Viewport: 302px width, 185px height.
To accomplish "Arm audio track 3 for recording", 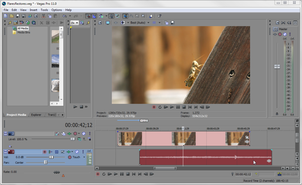I will pos(45,151).
